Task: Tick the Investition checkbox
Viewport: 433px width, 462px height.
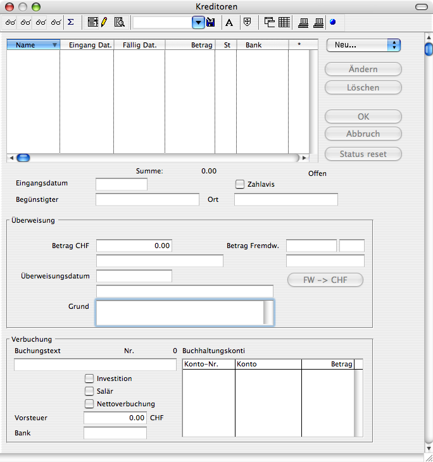Action: pyautogui.click(x=89, y=378)
